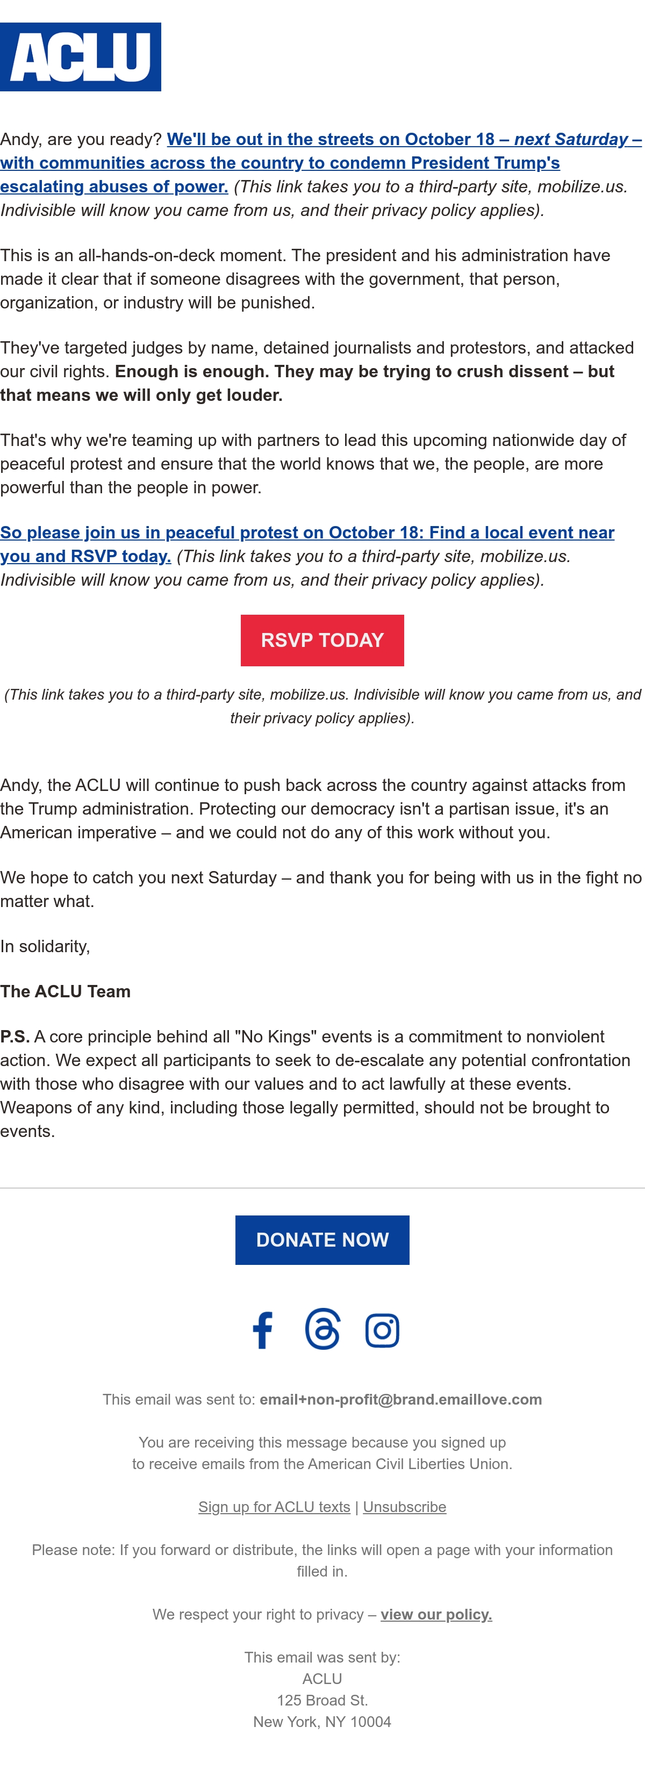Screen dimensions: 645x1770
Task: Click the Unsubscribe link
Action: [x=404, y=1507]
